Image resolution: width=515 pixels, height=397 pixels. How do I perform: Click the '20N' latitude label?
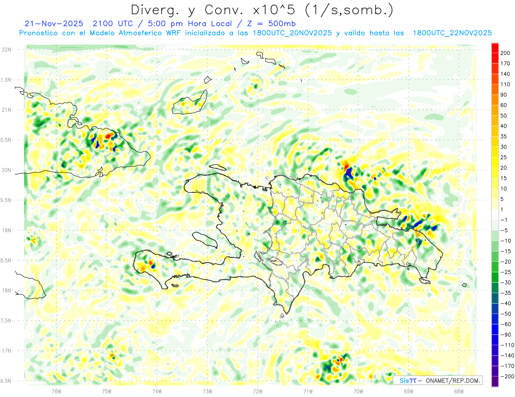click(6, 170)
